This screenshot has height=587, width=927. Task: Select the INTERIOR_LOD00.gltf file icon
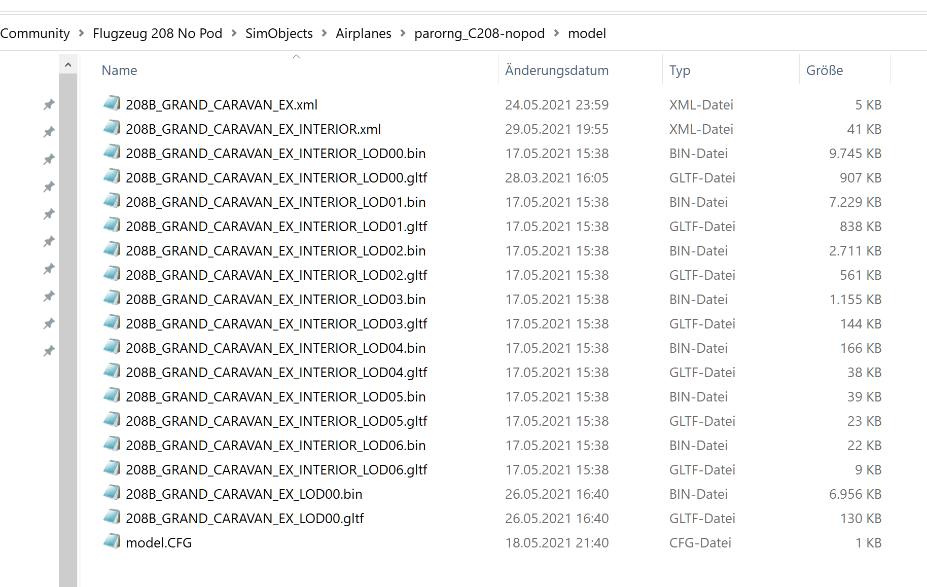112,176
